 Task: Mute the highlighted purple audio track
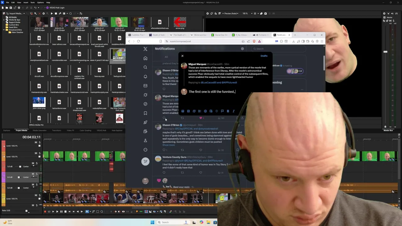[33, 174]
